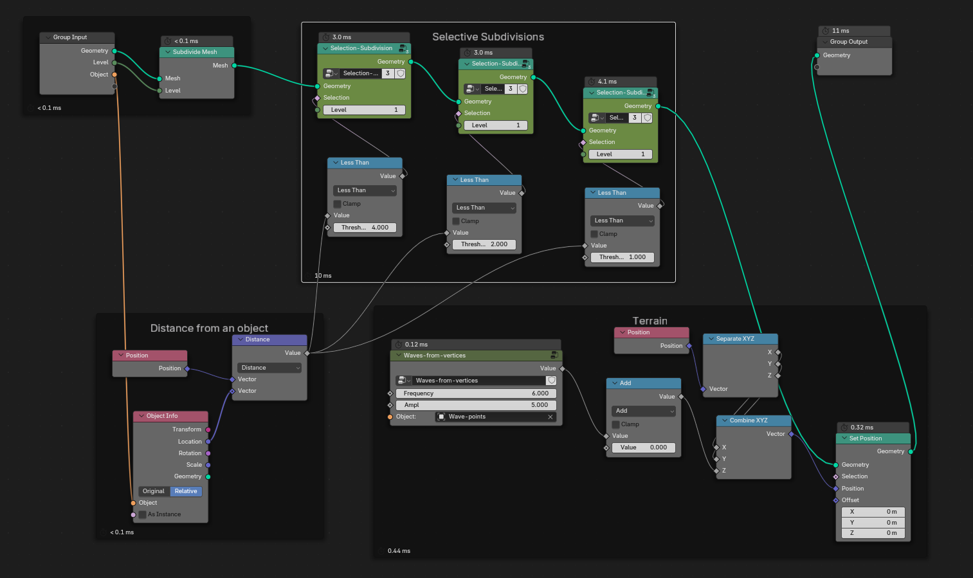The image size is (973, 578).
Task: Click the Distance from an object frame title
Action: pyautogui.click(x=209, y=329)
